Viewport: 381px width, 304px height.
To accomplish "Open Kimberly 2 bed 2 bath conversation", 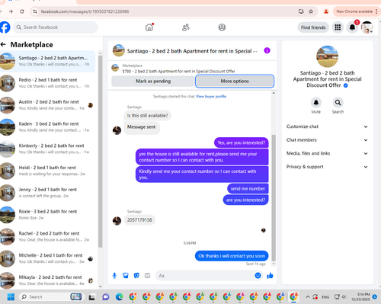I will point(48,149).
